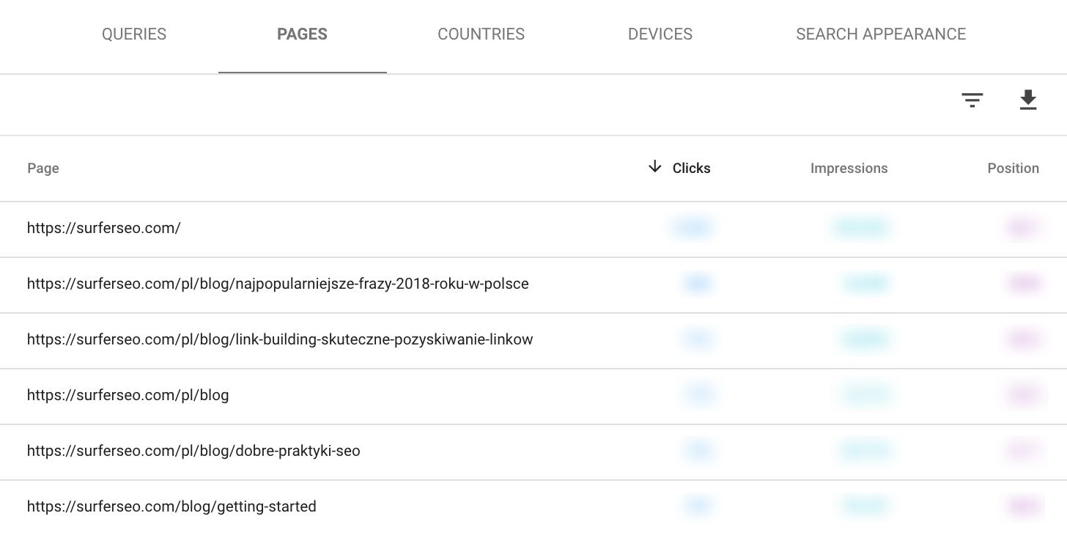Click the Clicks column header label

pos(691,168)
